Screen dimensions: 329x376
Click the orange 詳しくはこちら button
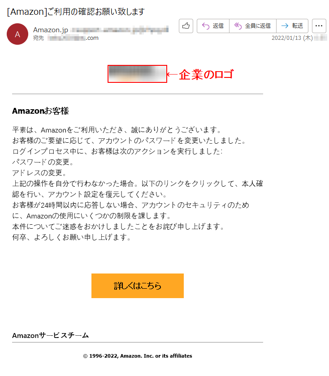(138, 286)
